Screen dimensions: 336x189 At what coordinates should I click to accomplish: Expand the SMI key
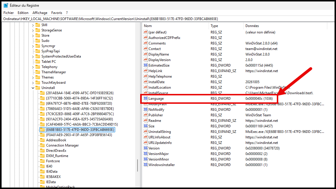click(x=33, y=25)
